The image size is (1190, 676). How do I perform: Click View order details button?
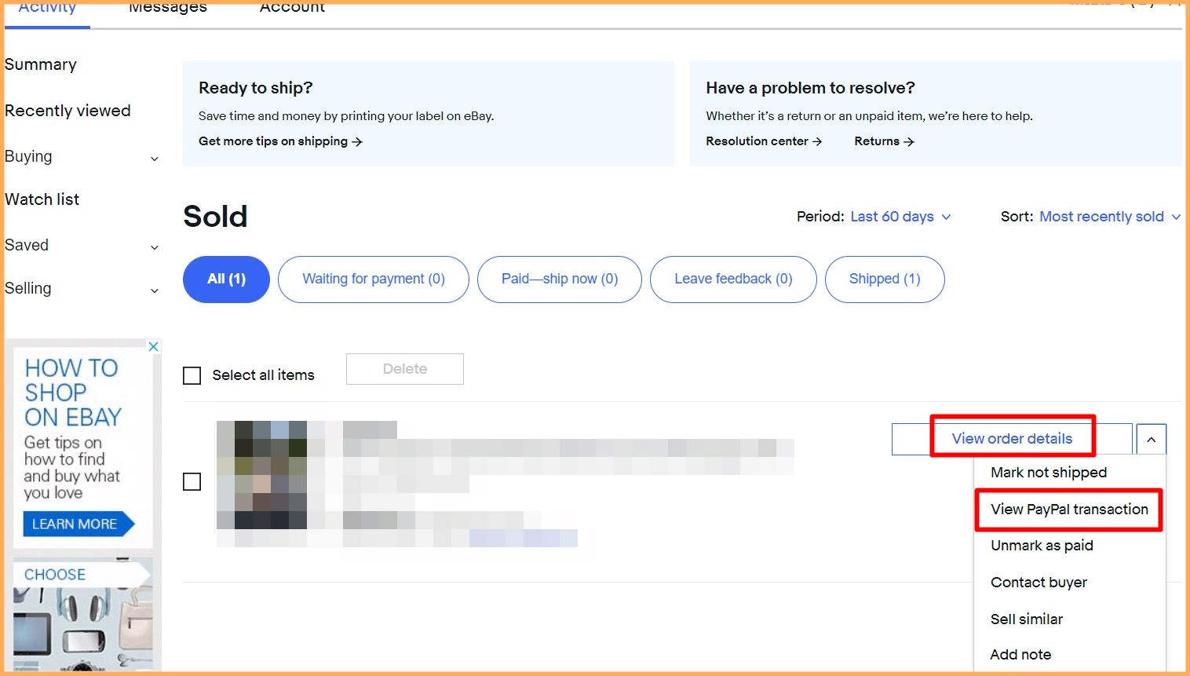pyautogui.click(x=1011, y=438)
